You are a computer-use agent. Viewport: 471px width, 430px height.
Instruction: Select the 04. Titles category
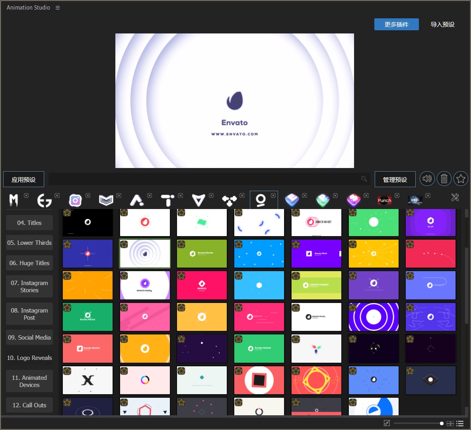29,223
